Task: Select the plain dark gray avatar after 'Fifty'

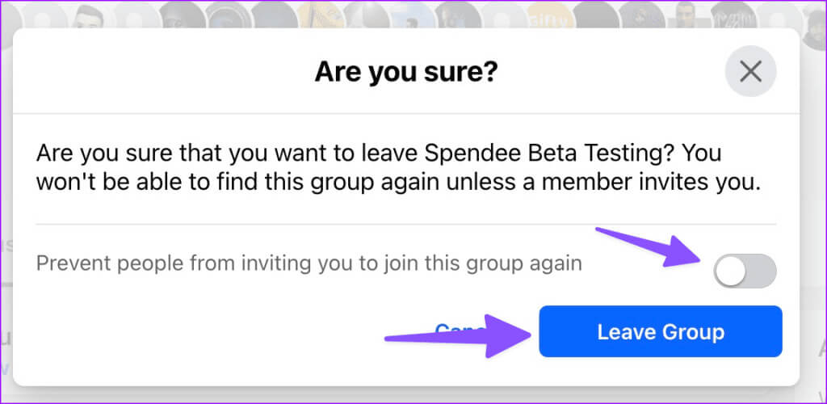Action: [x=595, y=15]
